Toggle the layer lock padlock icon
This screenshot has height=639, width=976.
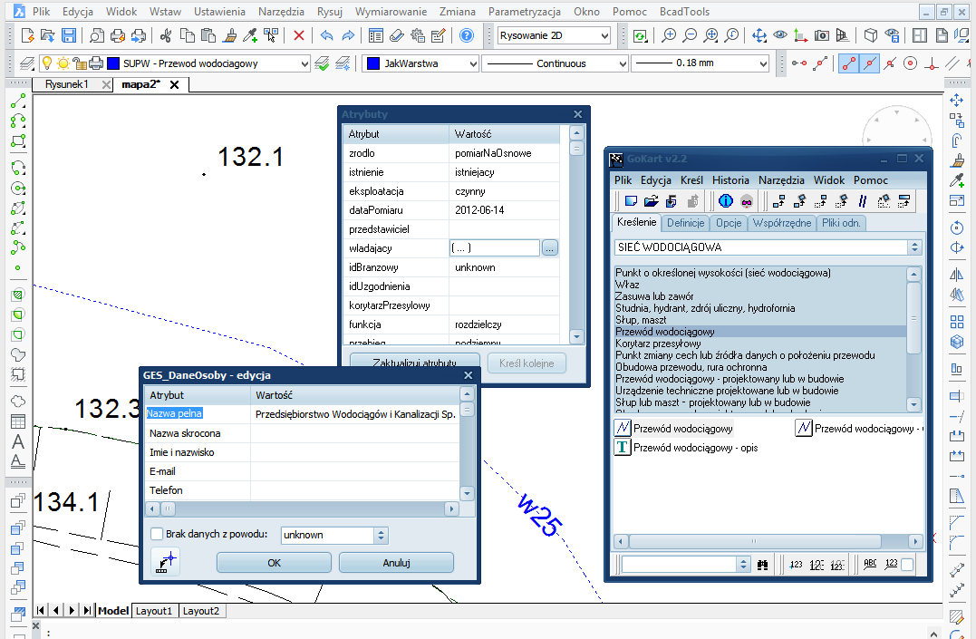80,63
